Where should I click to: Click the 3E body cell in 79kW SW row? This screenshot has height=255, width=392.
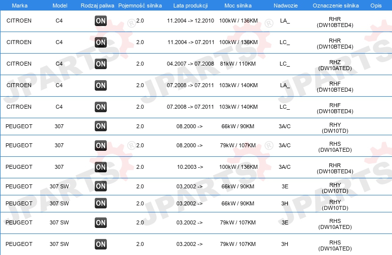pos(285,222)
